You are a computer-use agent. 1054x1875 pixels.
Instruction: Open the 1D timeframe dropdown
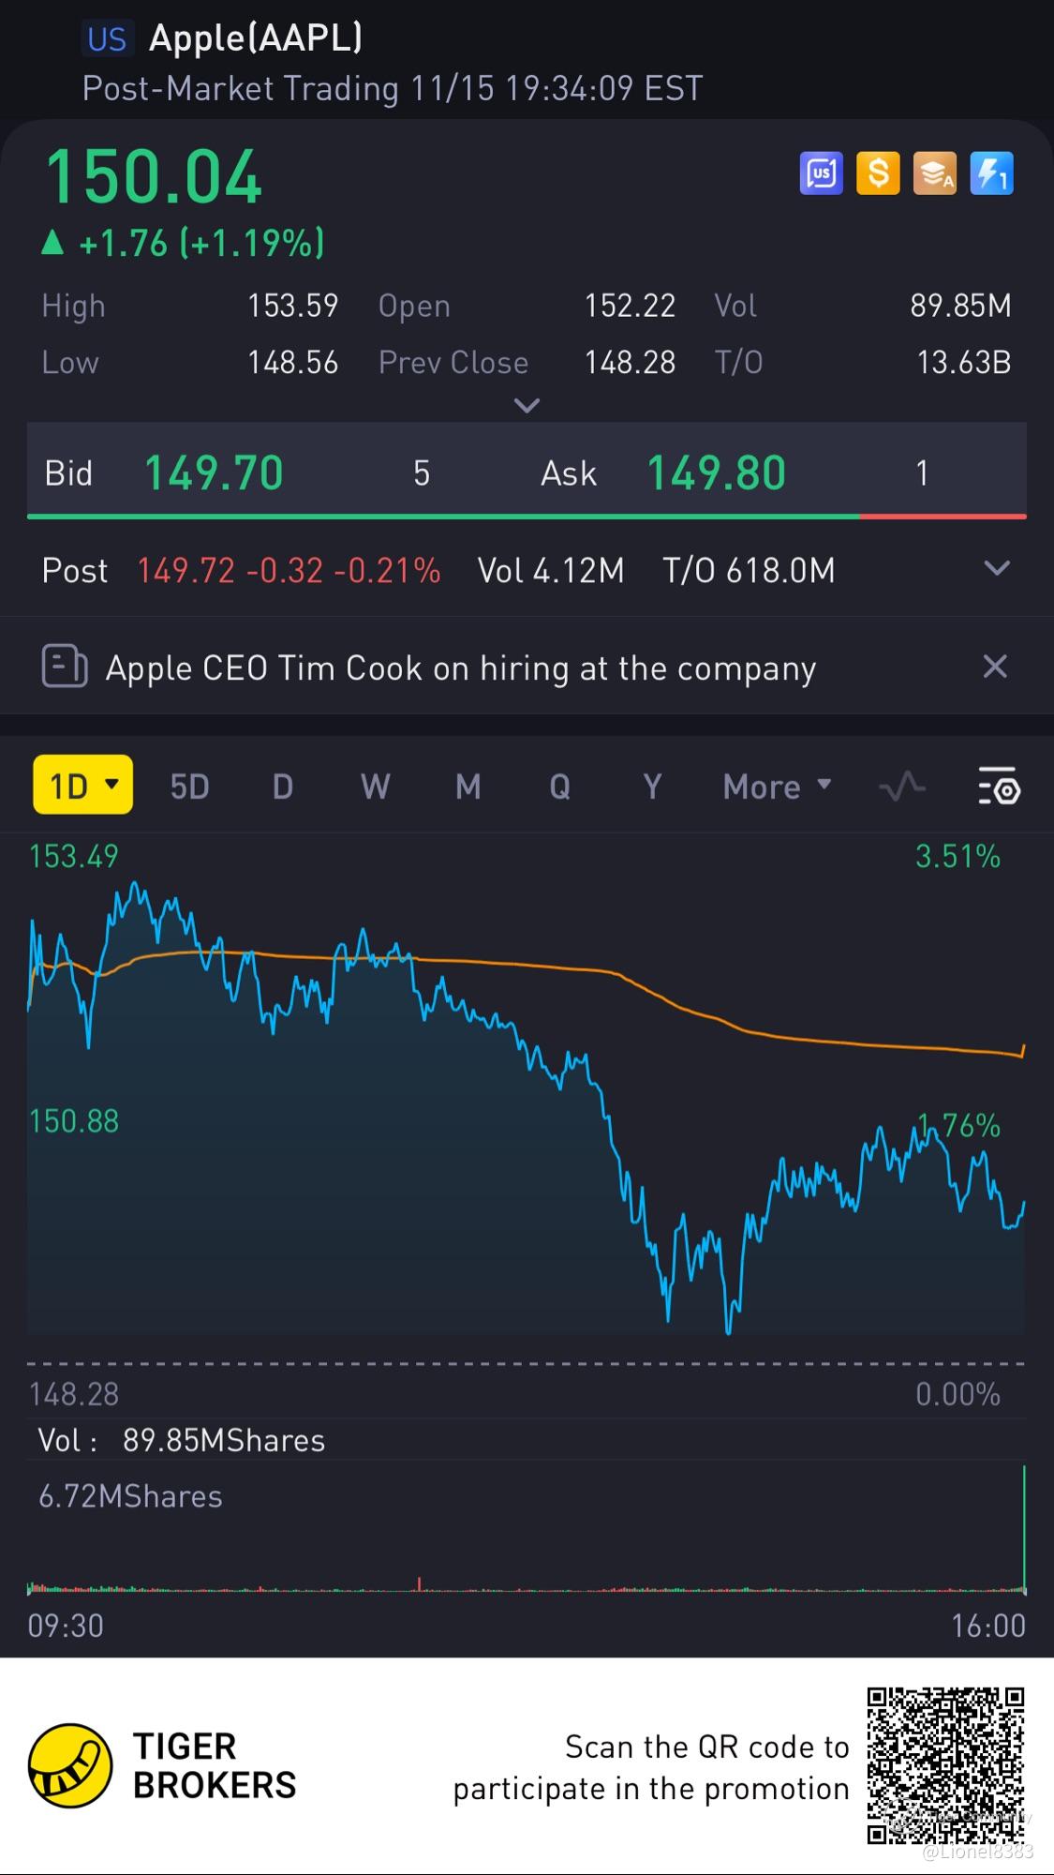click(83, 785)
